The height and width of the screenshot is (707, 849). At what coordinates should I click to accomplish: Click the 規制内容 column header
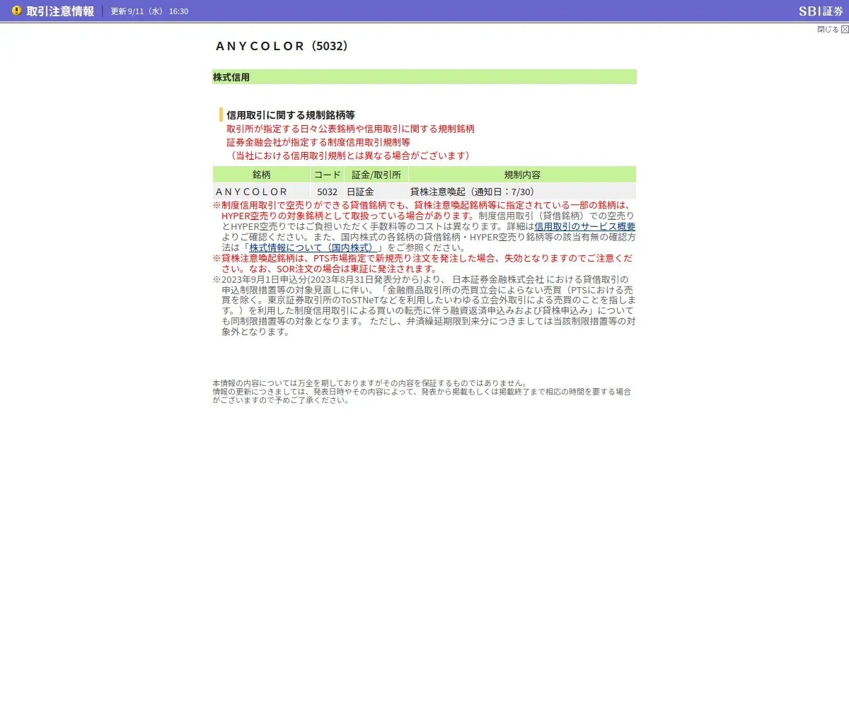point(522,175)
